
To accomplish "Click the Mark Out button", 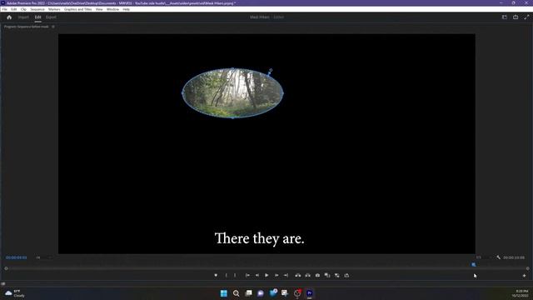I will (x=235, y=276).
